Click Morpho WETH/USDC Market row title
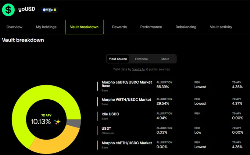 pyautogui.click(x=126, y=100)
